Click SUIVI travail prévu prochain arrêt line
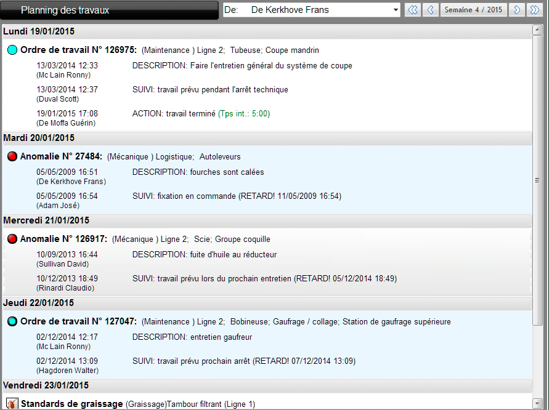The width and height of the screenshot is (549, 410). (x=244, y=361)
